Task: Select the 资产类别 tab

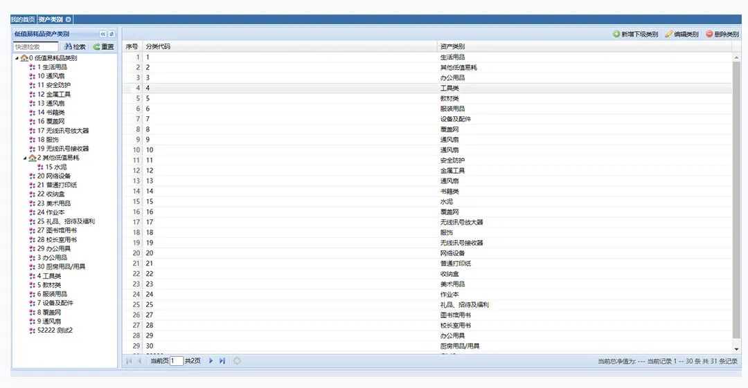Action: (51, 19)
